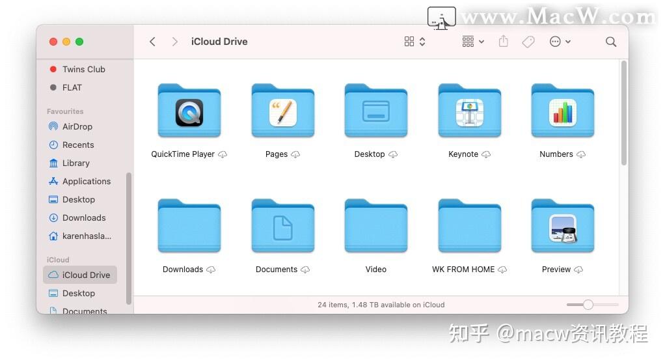Open Recents in the sidebar

pyautogui.click(x=72, y=145)
